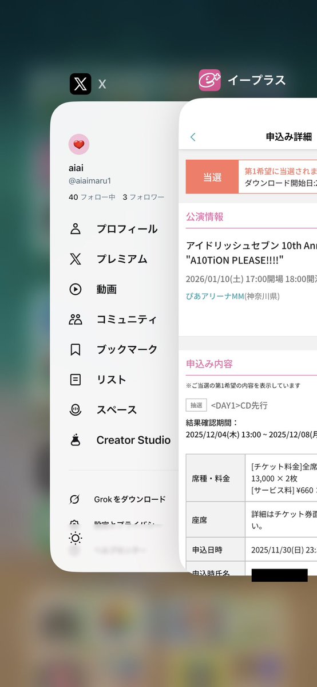This screenshot has height=687, width=317.
Task: Tap the コミュニティ people icon
Action: click(76, 319)
